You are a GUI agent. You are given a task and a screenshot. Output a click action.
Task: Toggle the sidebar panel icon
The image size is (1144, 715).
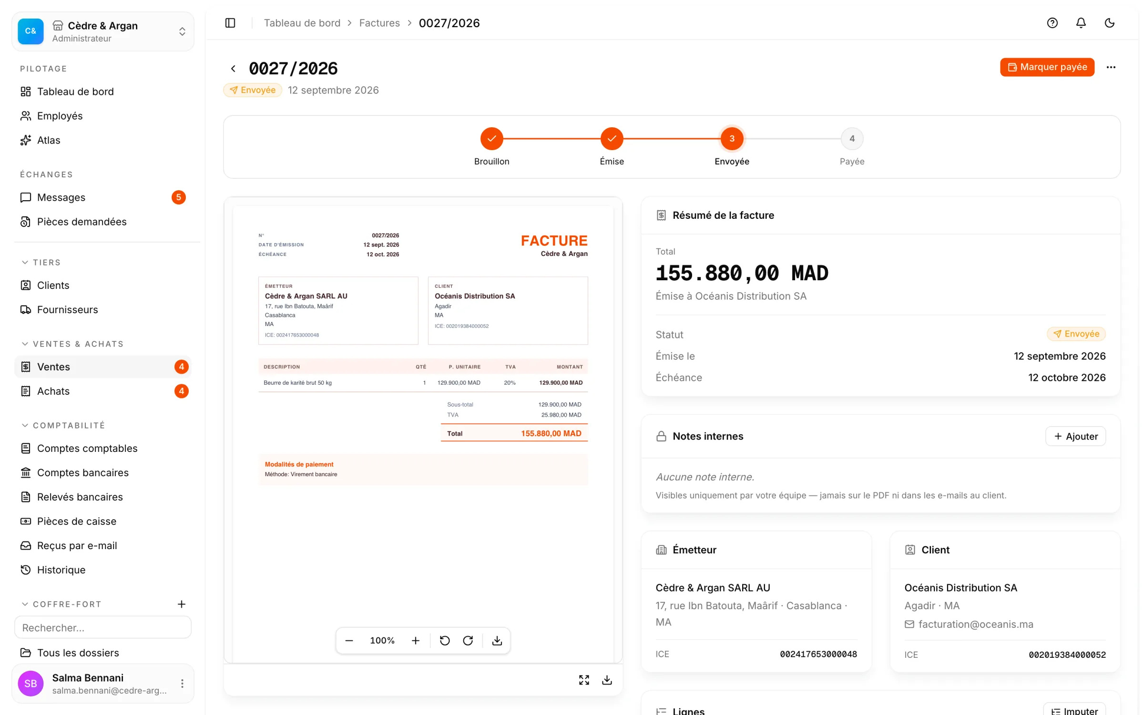230,23
